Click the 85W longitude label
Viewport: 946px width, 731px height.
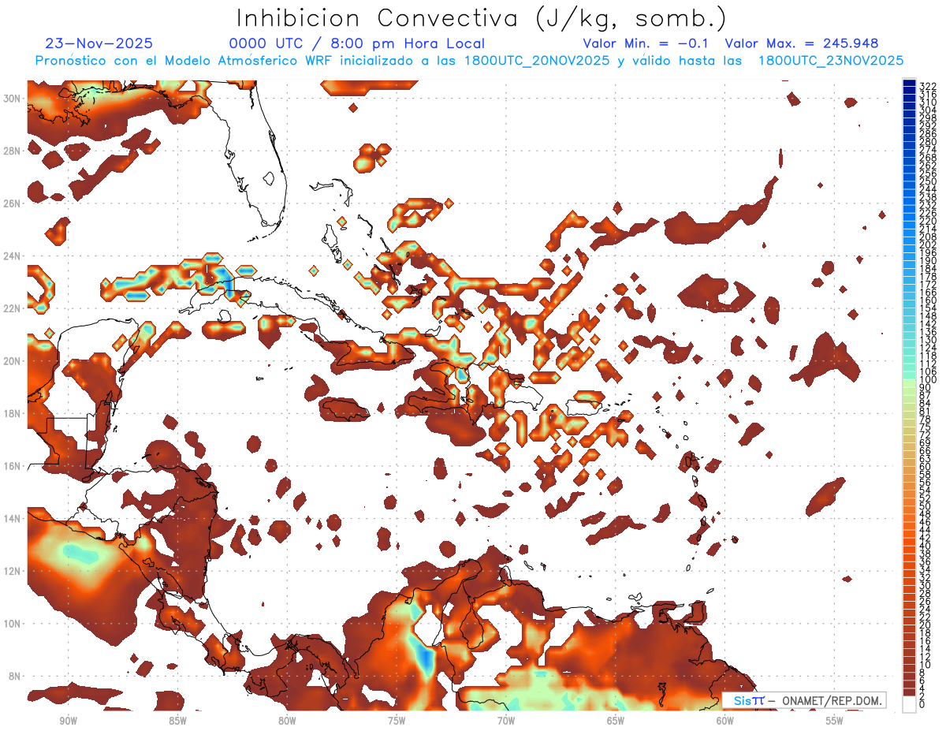click(177, 721)
